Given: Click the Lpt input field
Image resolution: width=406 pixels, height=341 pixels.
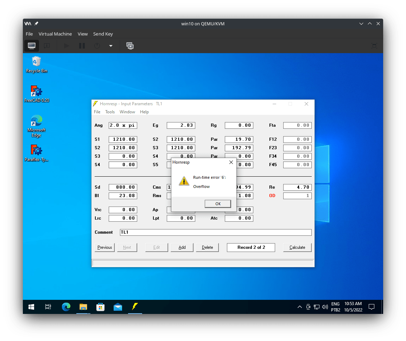Looking at the screenshot, I should tap(181, 218).
